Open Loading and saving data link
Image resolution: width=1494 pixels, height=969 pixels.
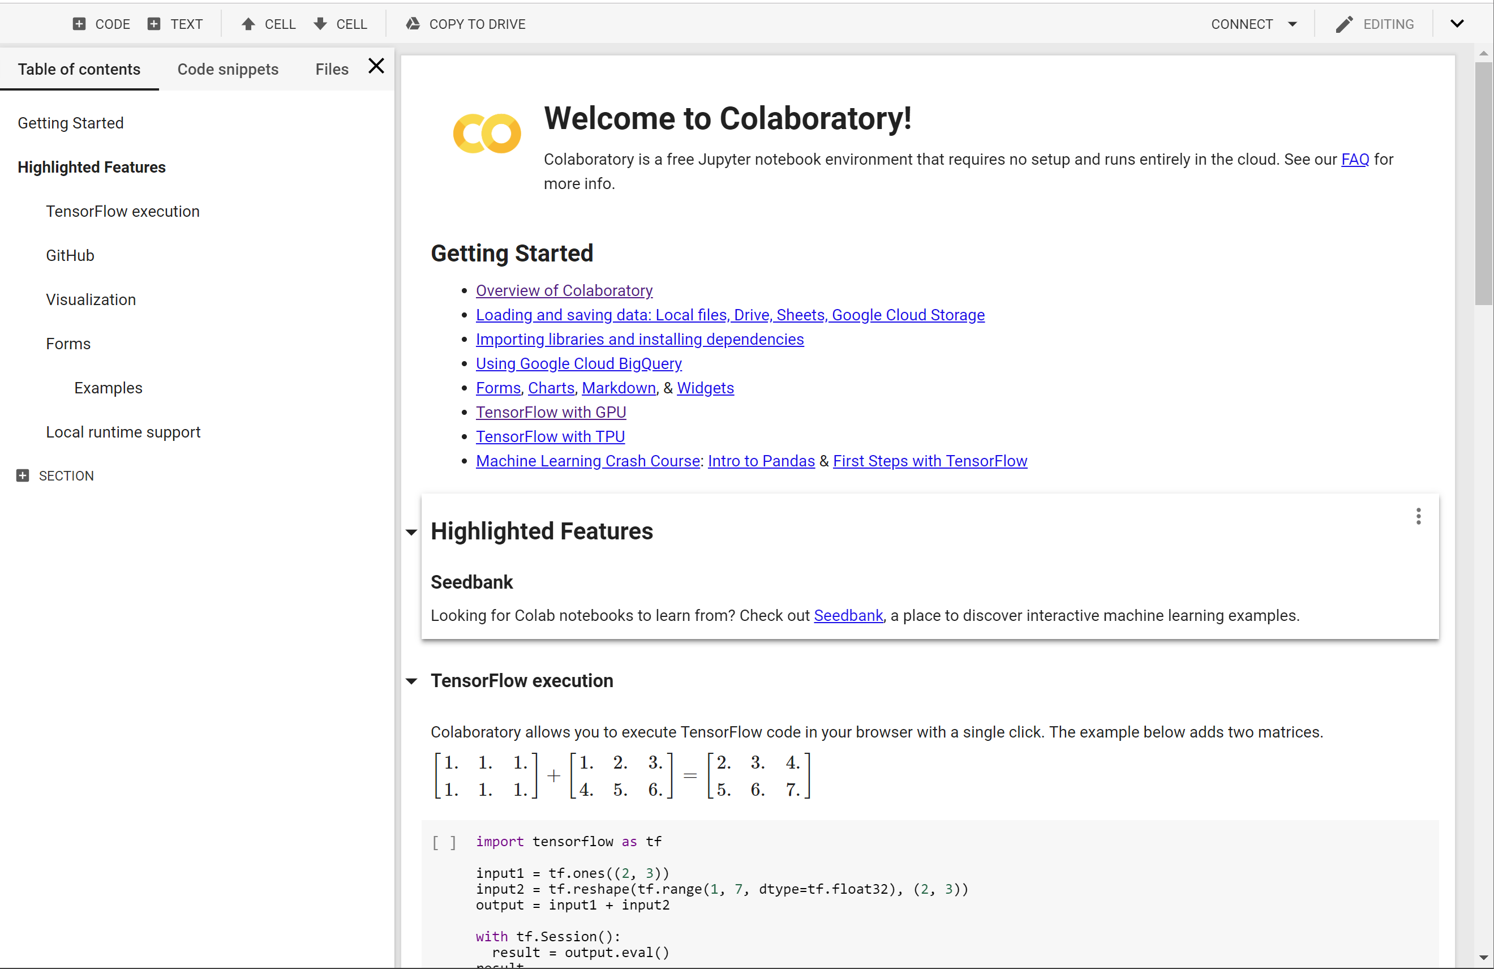[730, 315]
